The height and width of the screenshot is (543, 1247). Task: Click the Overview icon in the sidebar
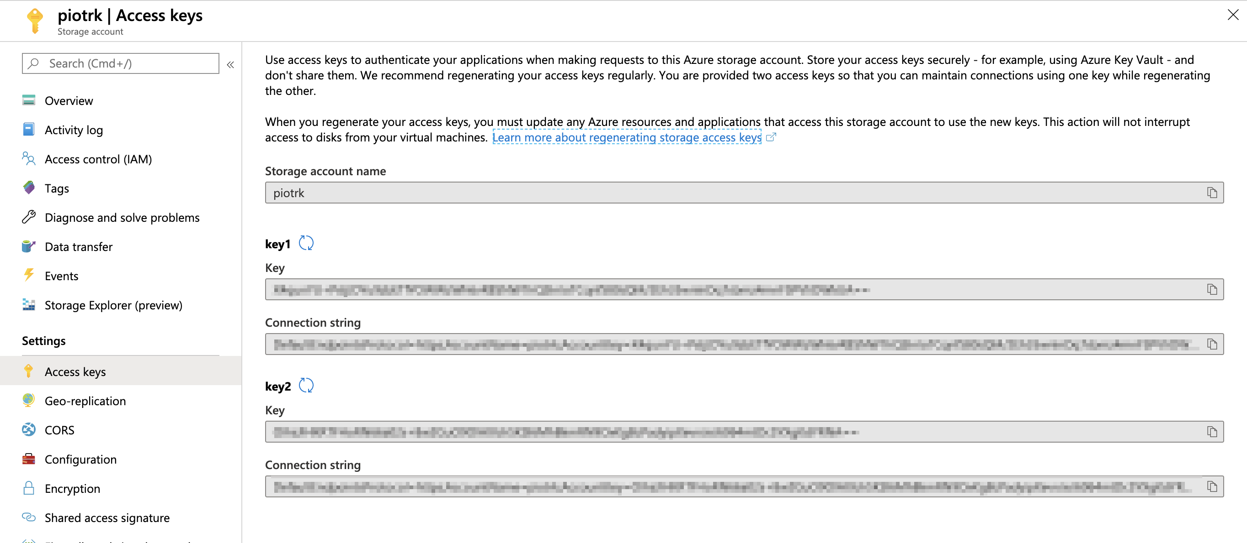coord(28,100)
